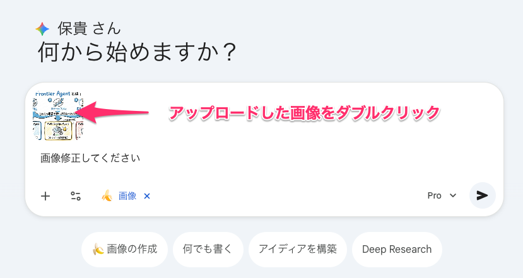Open the tools sliders icon
523x278 pixels.
(76, 196)
